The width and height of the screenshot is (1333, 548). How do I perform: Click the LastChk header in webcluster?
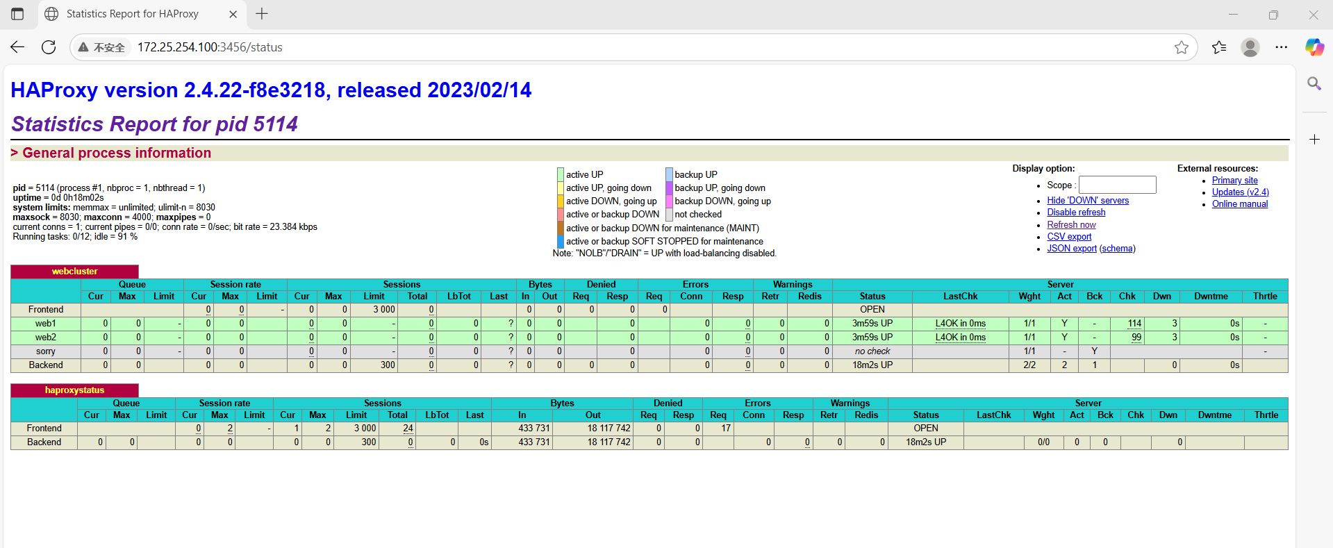coord(960,297)
